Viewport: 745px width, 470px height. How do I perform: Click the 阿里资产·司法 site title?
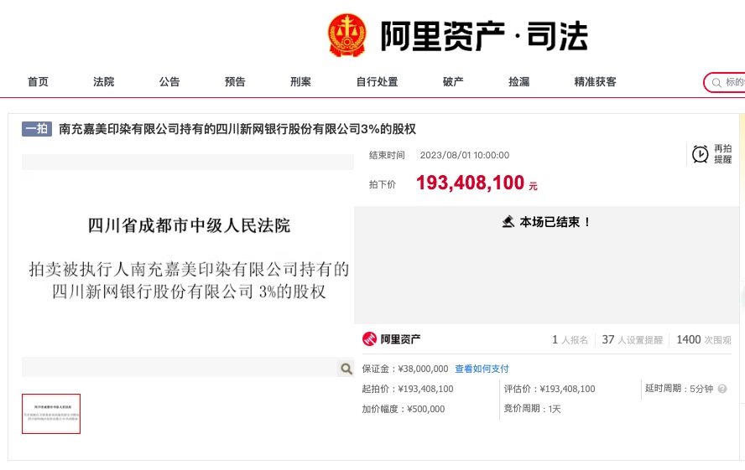pos(484,36)
